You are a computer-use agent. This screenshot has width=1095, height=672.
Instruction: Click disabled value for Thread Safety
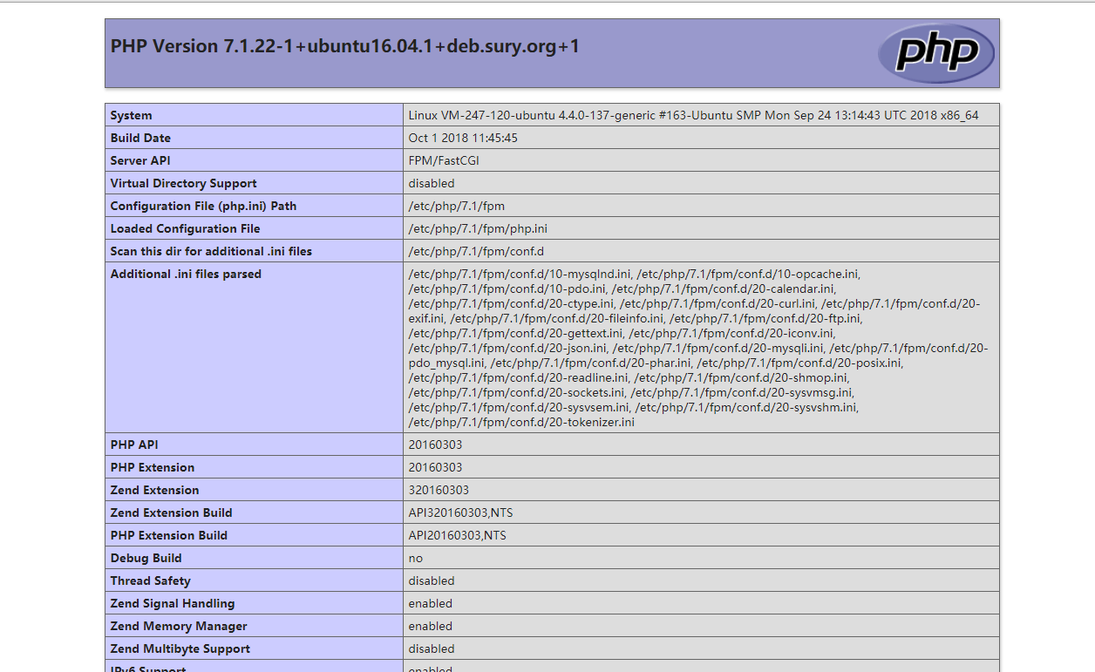(432, 580)
